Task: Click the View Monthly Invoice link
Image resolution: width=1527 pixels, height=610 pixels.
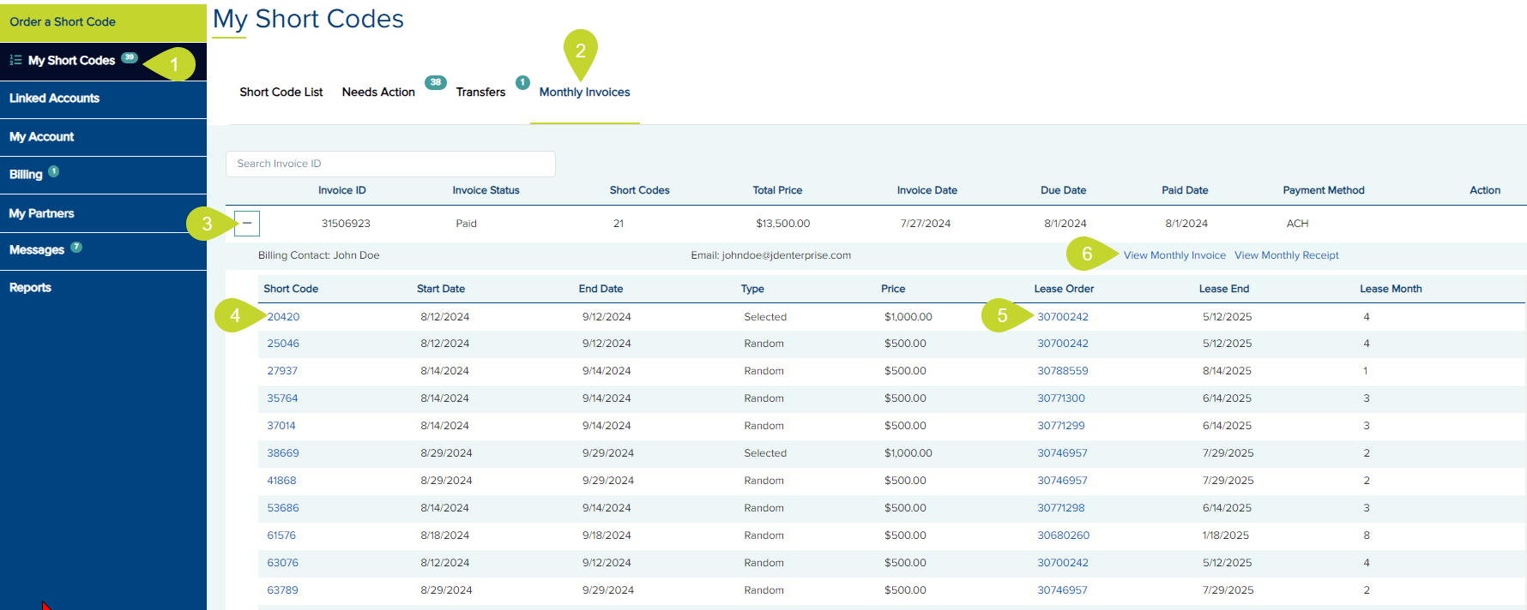Action: [x=1174, y=255]
